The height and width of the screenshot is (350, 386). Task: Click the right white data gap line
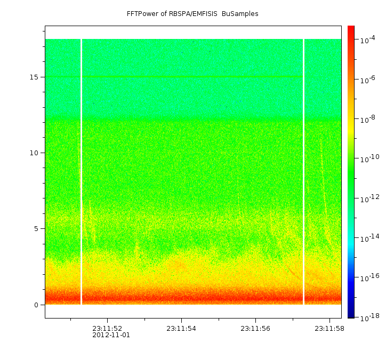pyautogui.click(x=303, y=171)
